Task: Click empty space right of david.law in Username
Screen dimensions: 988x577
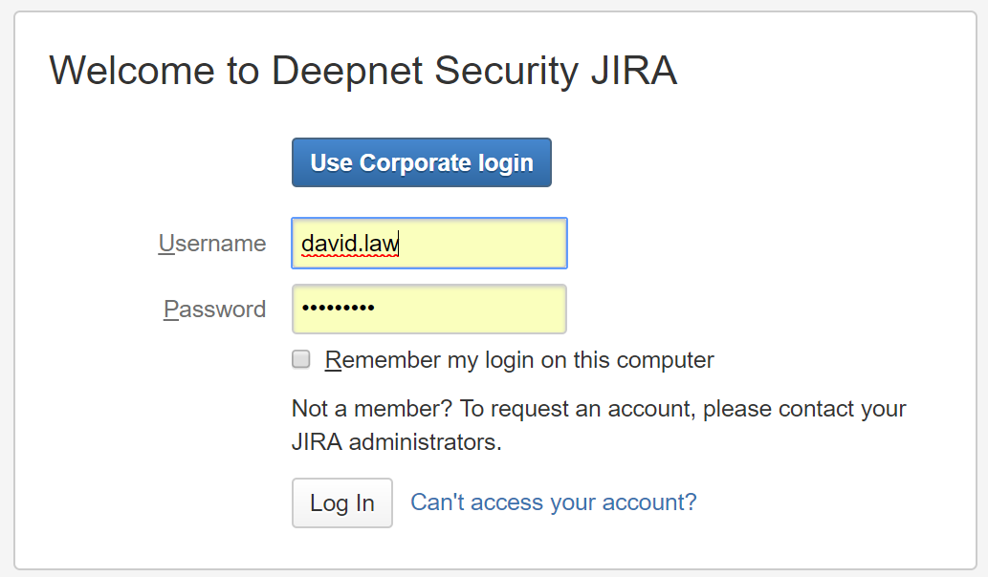Action: pos(488,244)
